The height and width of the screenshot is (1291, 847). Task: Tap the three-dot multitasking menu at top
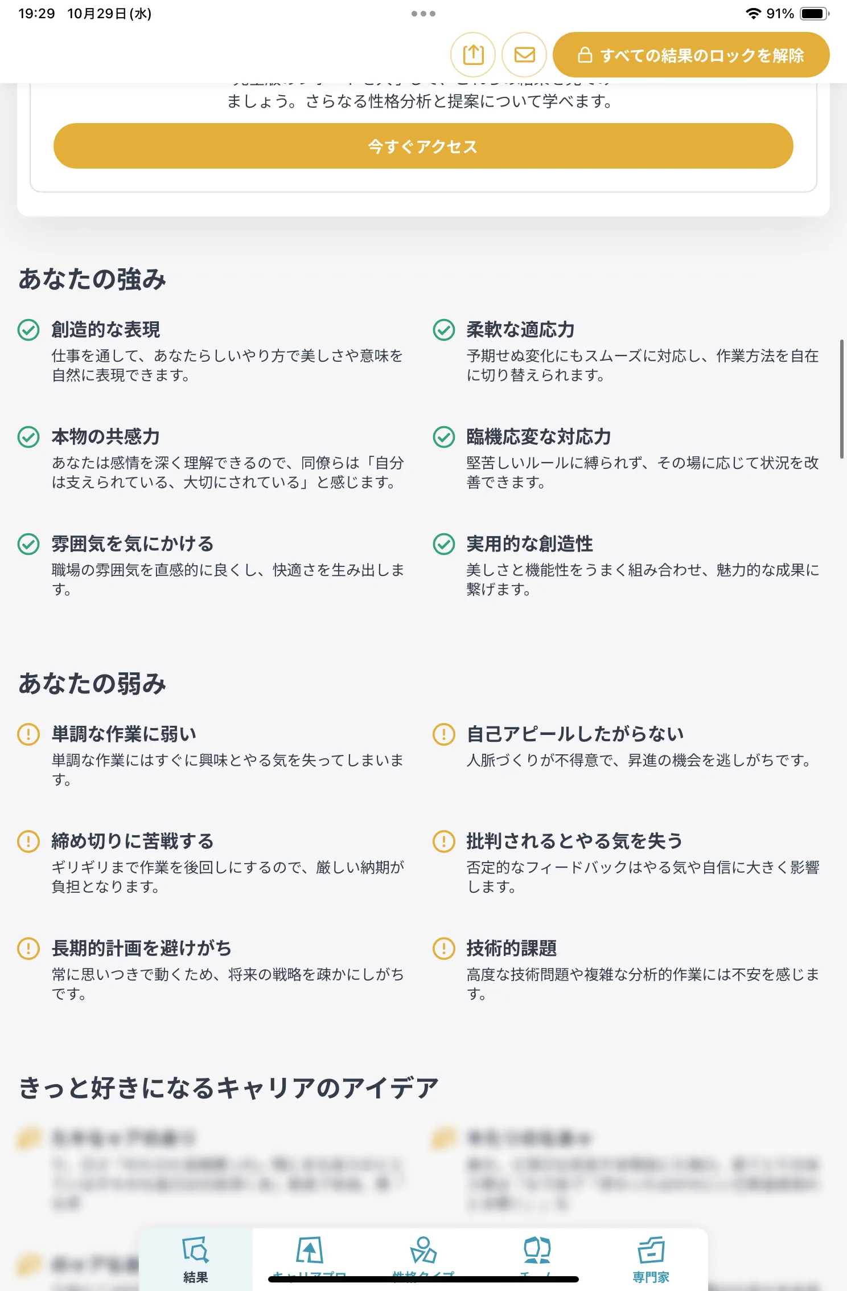[423, 14]
